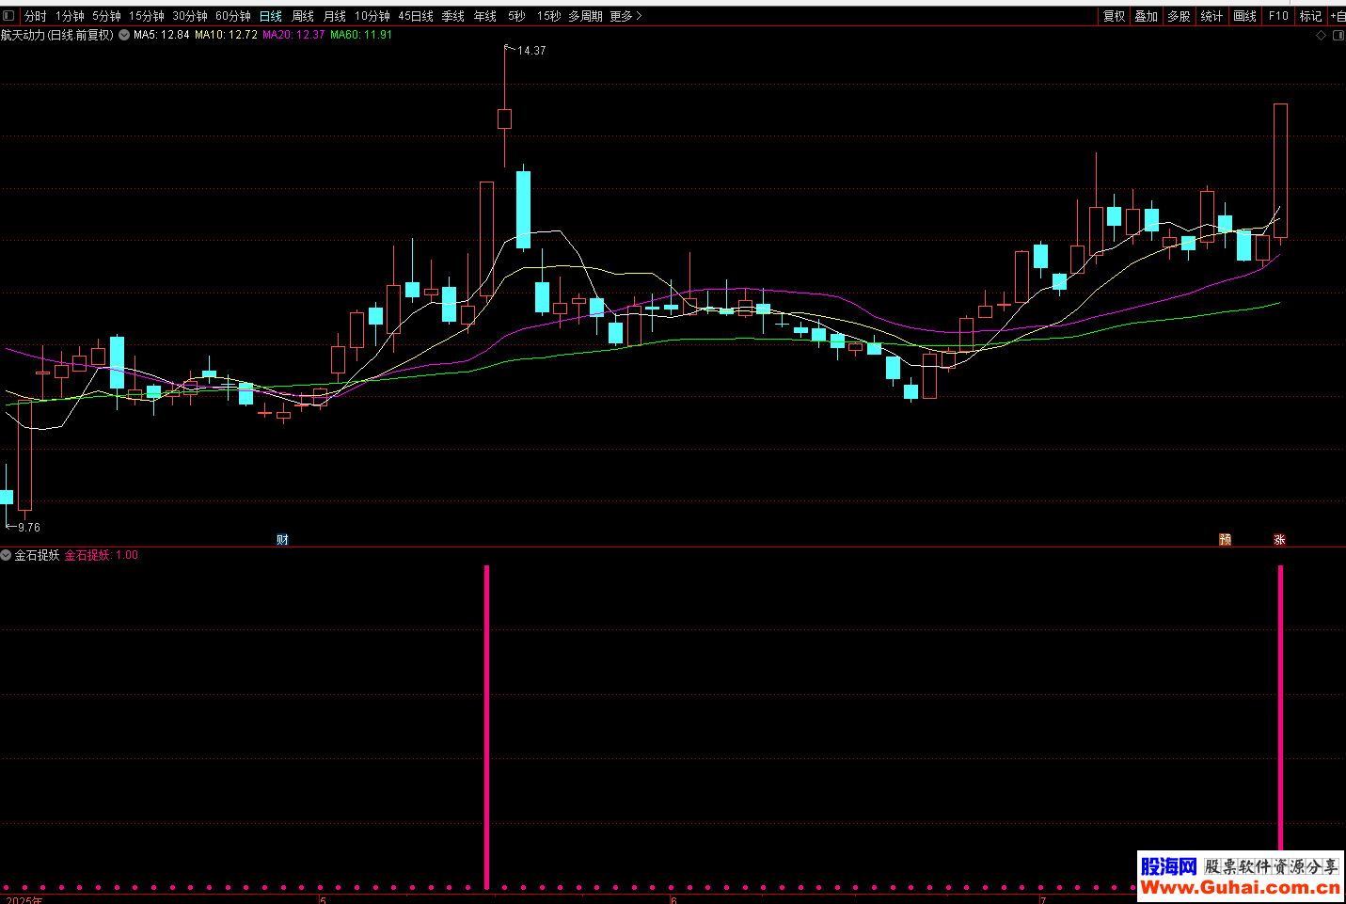The height and width of the screenshot is (904, 1346).
Task: Click the candlestick with the 14.37 high
Action: click(x=504, y=119)
